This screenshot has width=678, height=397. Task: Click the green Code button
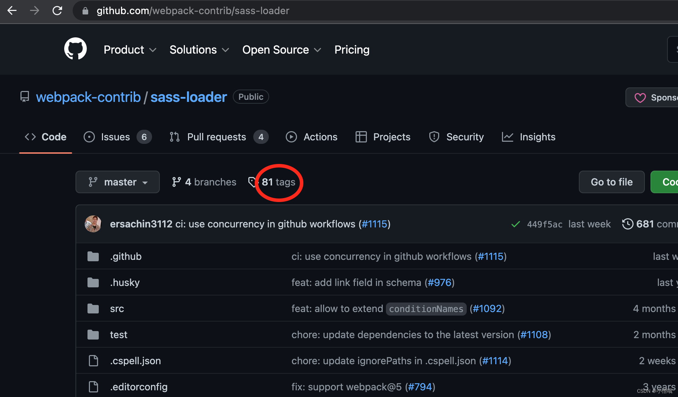[x=665, y=182]
